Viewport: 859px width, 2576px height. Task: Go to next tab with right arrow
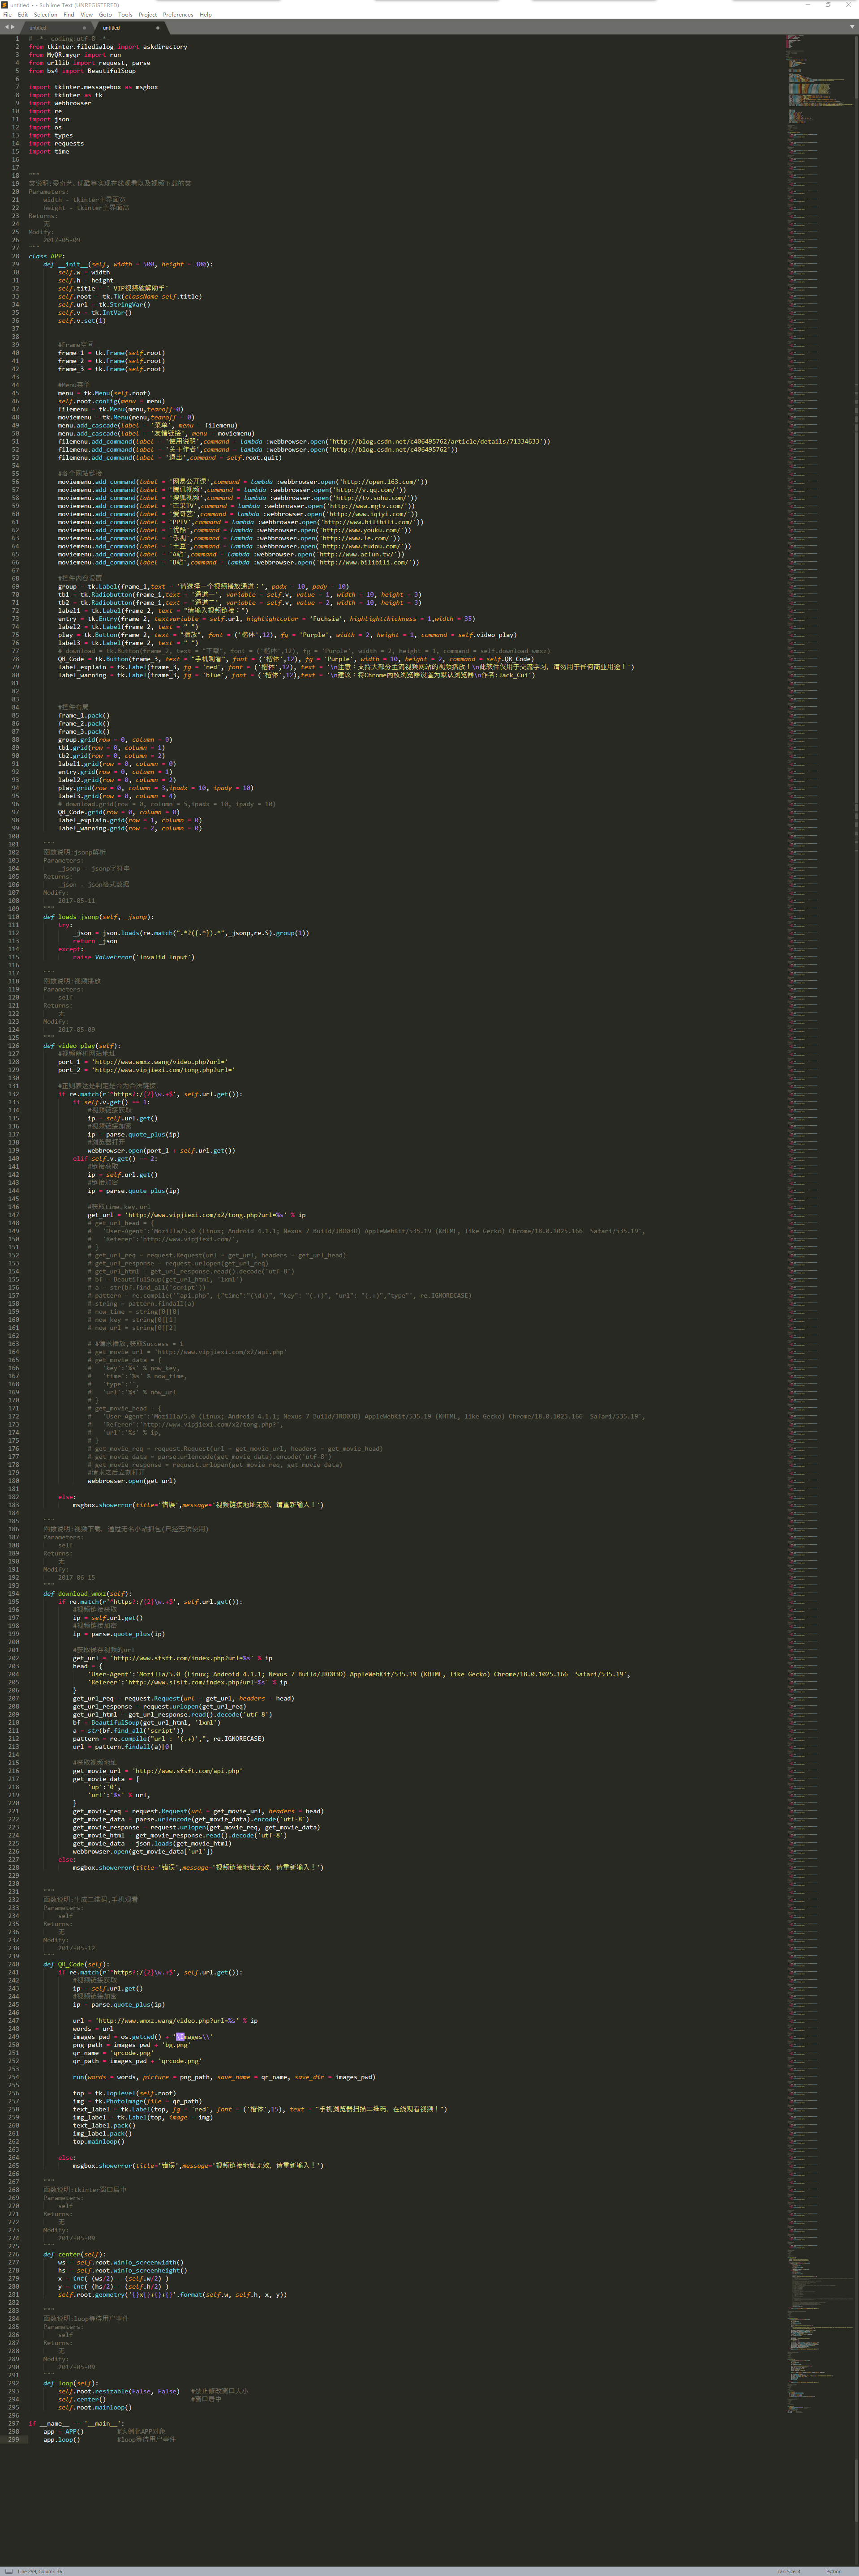[x=13, y=27]
